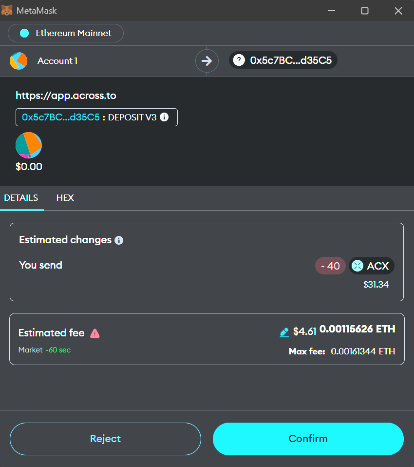Select the DETAILS tab
The height and width of the screenshot is (467, 414).
pos(22,198)
